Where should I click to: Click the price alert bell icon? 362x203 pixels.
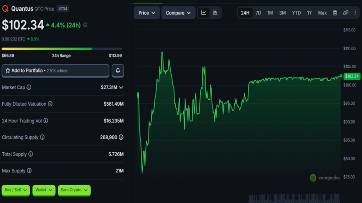118,70
